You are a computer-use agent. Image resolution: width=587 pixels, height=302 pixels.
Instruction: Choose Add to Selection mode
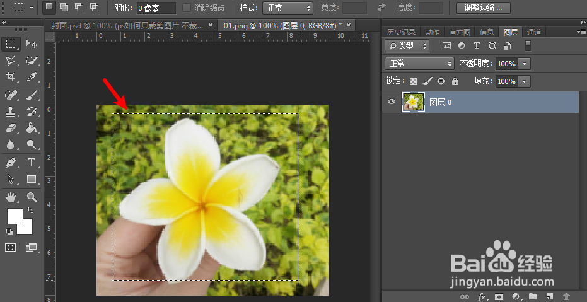(64, 7)
